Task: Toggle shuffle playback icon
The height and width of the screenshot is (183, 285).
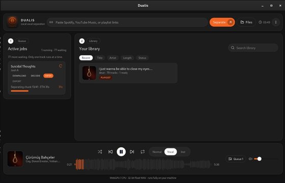Action: point(100,151)
